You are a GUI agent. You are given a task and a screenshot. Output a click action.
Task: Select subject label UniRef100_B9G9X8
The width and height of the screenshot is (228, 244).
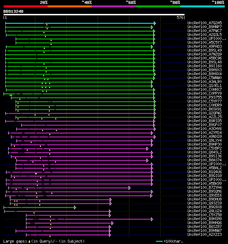[x=204, y=207]
